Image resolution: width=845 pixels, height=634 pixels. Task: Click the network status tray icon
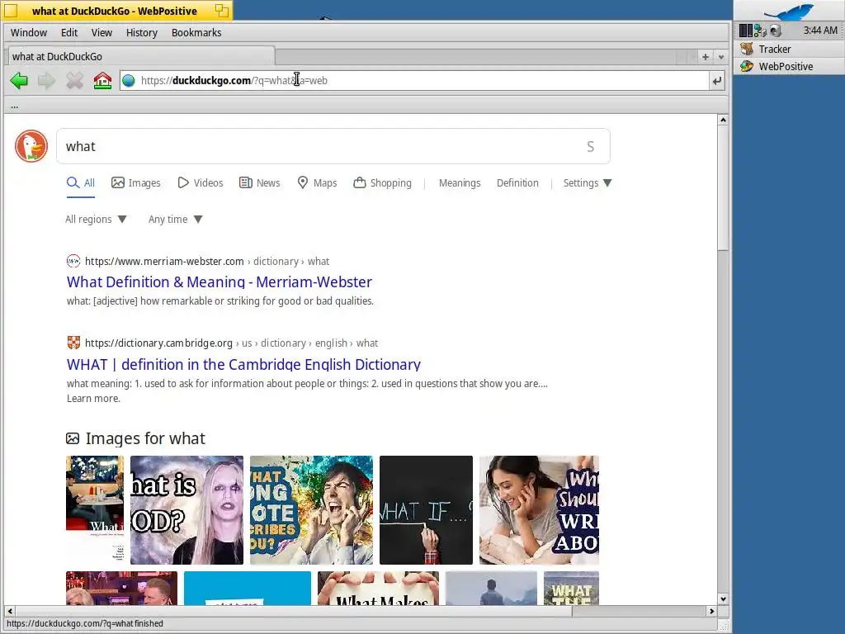[760, 31]
